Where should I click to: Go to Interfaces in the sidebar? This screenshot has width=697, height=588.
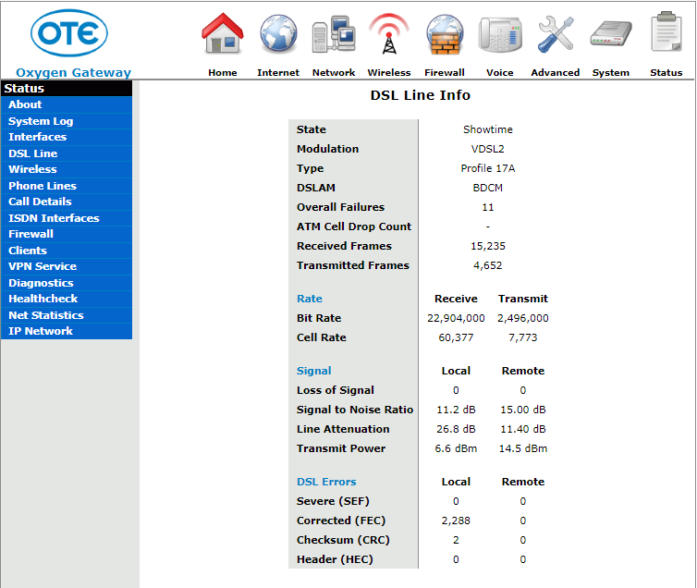click(67, 137)
